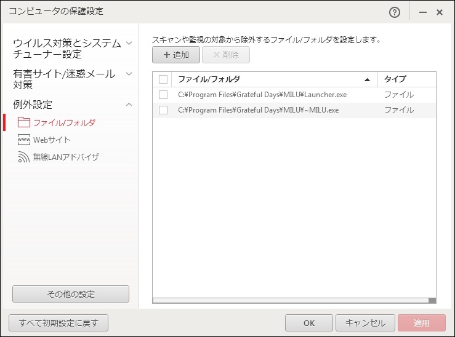455x337 pixels.
Task: Expand ウイルス対策とシステムチューナー設定 section
Action: [x=129, y=43]
